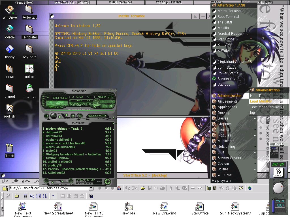Screen dimensions: 290x217
Task: Toggle the EQ equalizer button in Spyamp
Action: (x=105, y=106)
